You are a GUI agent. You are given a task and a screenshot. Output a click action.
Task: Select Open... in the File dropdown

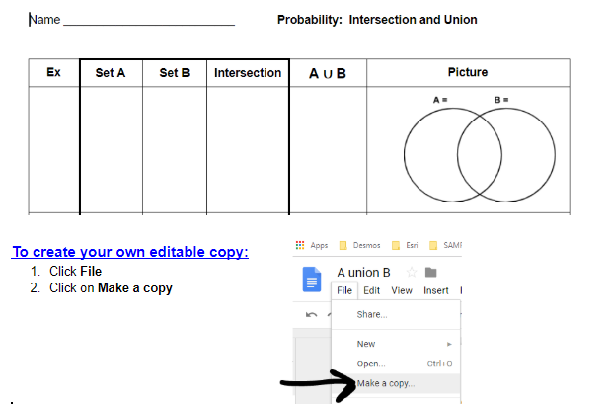371,364
